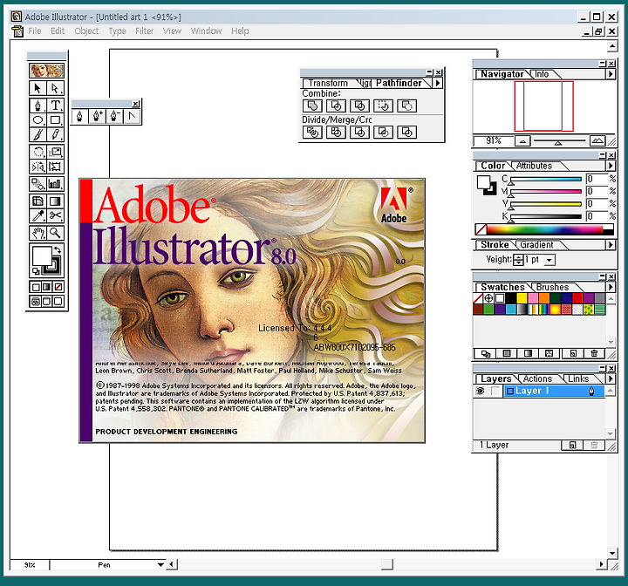The width and height of the screenshot is (628, 586).
Task: Choose Delete Anchor Point tool in pen flyout
Action: pos(114,117)
